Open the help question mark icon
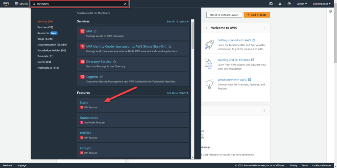This screenshot has height=168, width=337. click(289, 4)
